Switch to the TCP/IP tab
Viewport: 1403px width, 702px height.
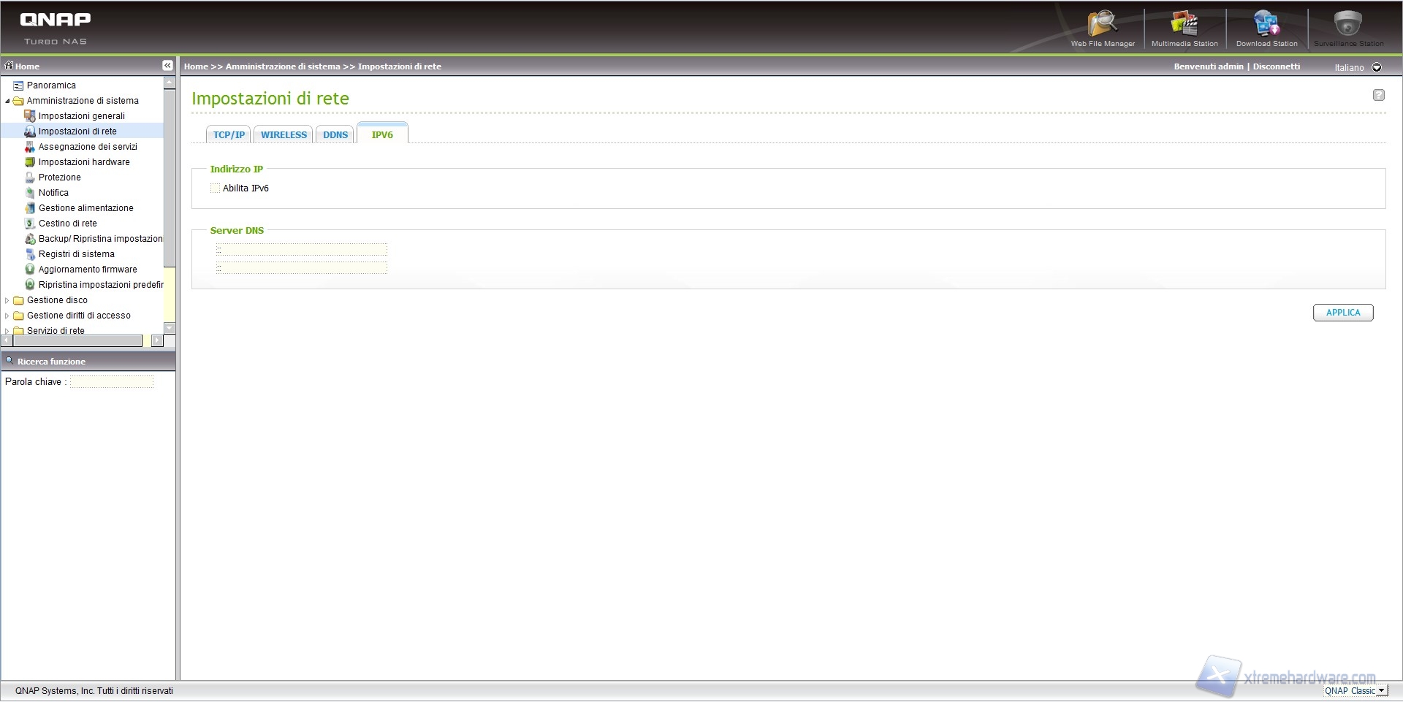coord(229,135)
